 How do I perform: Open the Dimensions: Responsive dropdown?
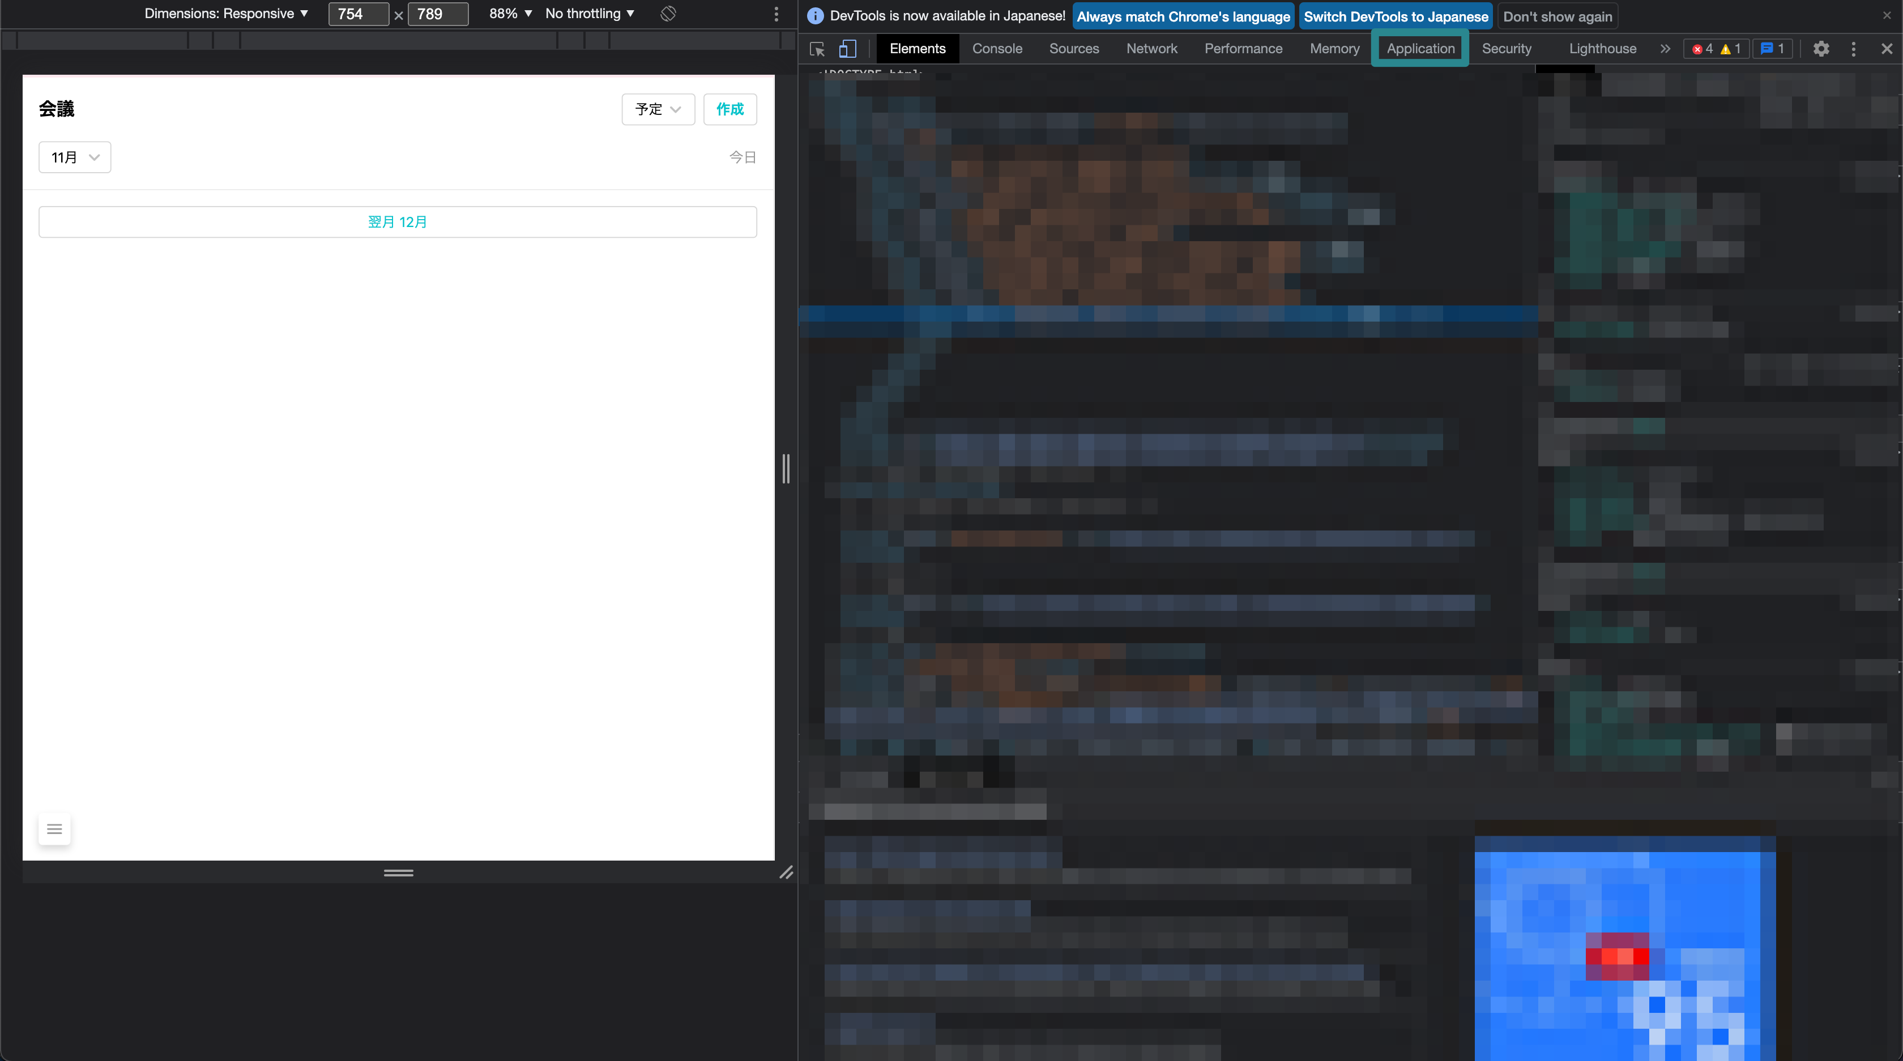tap(226, 13)
